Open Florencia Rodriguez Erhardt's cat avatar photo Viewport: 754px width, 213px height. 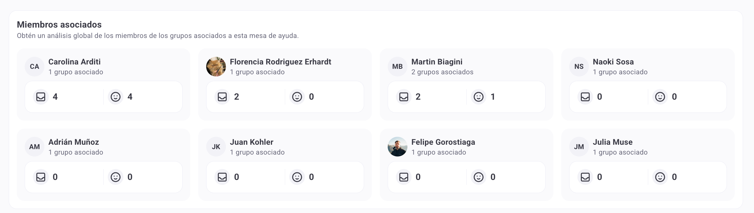click(x=216, y=66)
